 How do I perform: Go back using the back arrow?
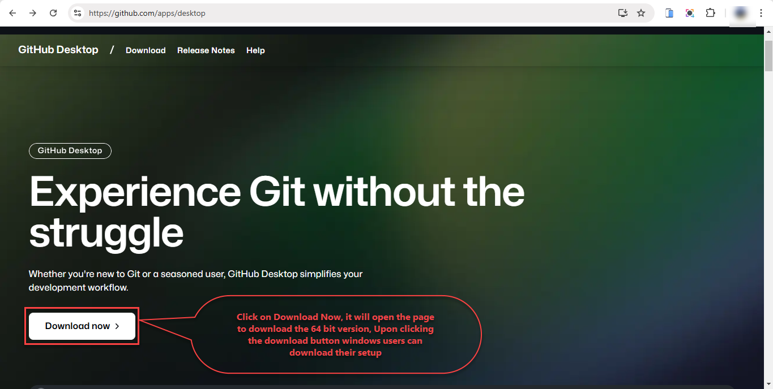pyautogui.click(x=12, y=12)
